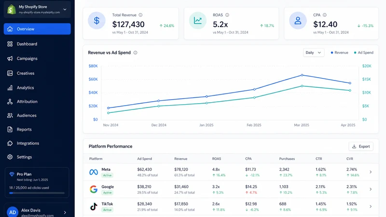This screenshot has width=386, height=217.
Task: Click the Revenue vs Ad Spend info icon
Action: click(136, 53)
